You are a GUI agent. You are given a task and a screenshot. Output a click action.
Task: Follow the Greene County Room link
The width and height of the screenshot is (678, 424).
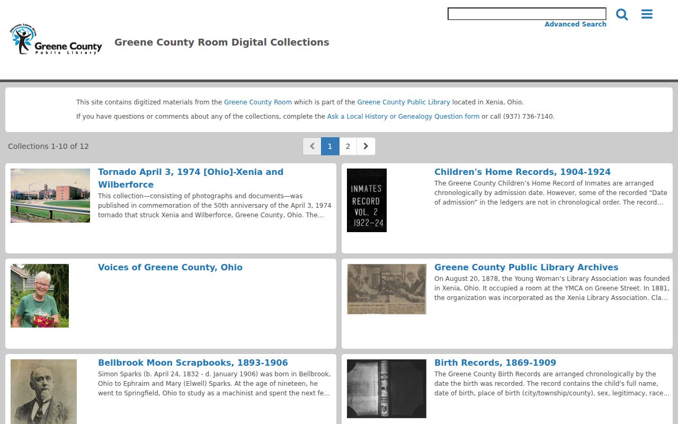point(258,102)
